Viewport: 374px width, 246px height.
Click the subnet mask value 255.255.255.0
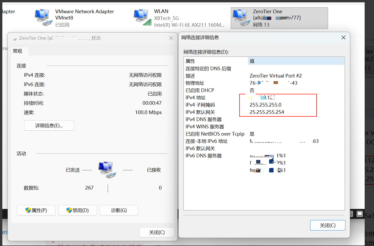point(266,105)
